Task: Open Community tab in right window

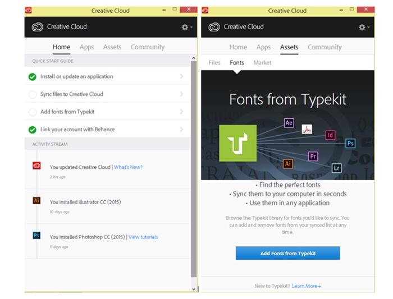Action: [325, 47]
